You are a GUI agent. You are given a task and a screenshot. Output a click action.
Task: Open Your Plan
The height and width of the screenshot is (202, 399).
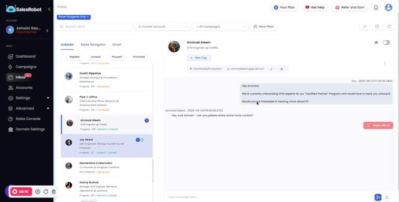(x=284, y=7)
